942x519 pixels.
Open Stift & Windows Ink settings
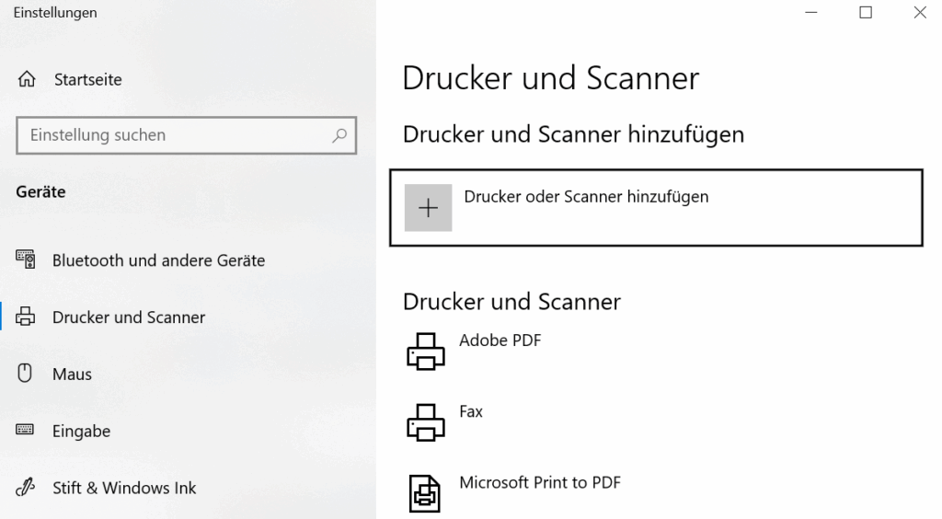124,488
